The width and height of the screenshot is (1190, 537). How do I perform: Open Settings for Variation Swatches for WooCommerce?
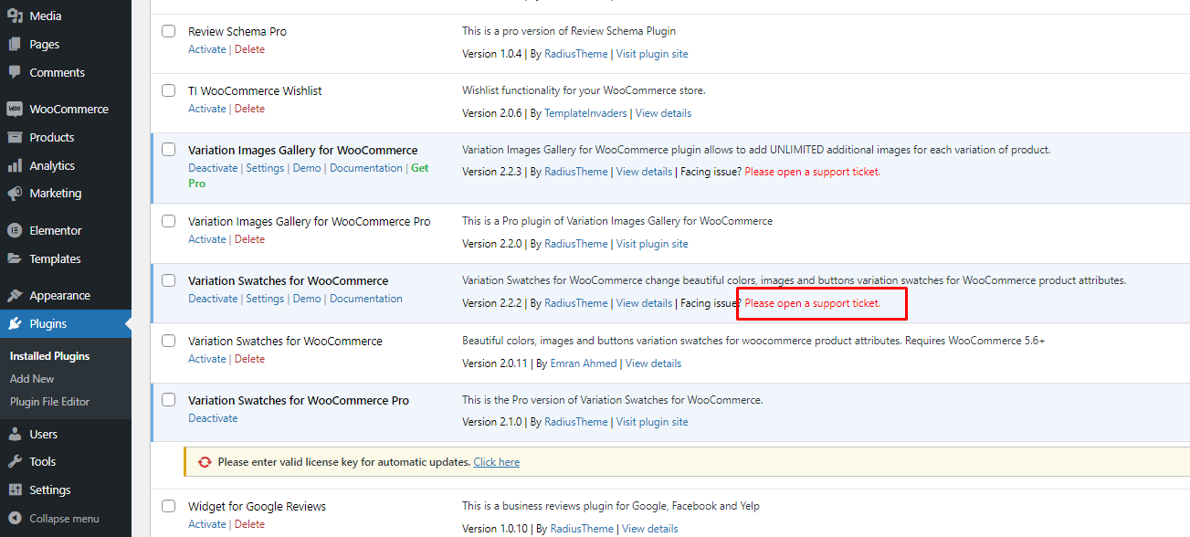click(265, 299)
